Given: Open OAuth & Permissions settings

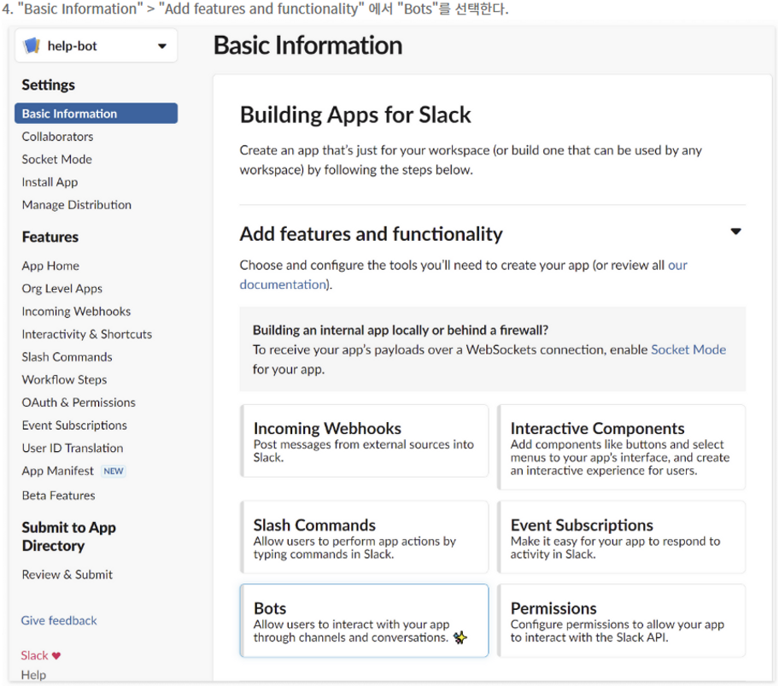Looking at the screenshot, I should (x=79, y=402).
